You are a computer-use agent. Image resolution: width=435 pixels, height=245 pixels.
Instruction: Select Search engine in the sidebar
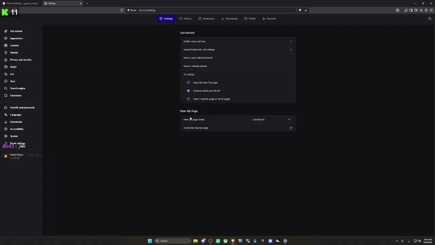point(18,88)
